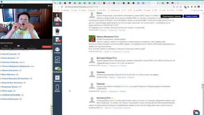Open video options arrow beside camera icon
This screenshot has height=115, width=204.
(24, 46)
